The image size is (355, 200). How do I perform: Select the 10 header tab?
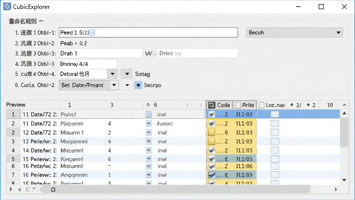coord(330,105)
